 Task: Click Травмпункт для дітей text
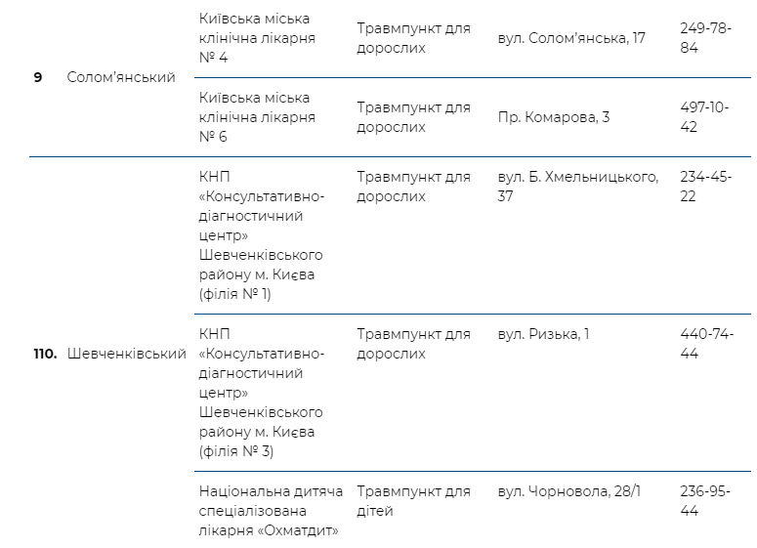tap(413, 501)
